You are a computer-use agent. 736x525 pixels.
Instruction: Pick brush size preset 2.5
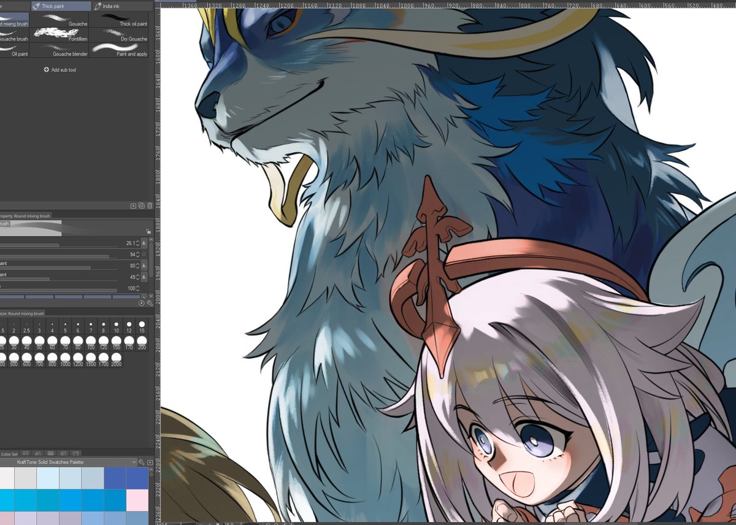(x=26, y=326)
